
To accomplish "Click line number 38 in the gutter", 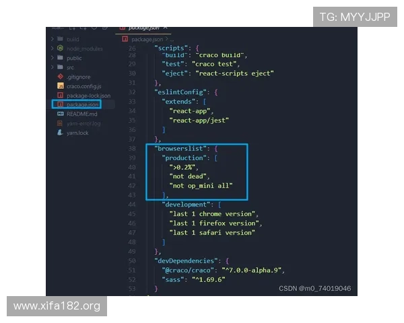I will 131,147.
